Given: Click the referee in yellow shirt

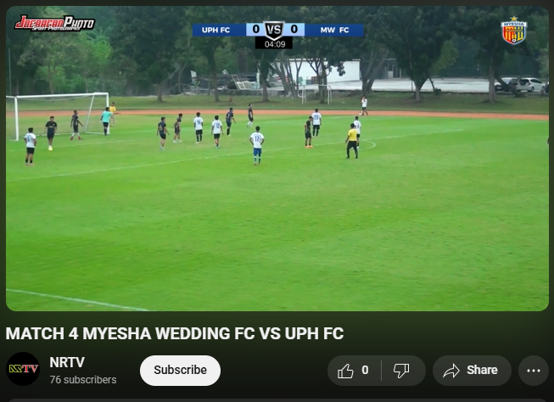Looking at the screenshot, I should pyautogui.click(x=352, y=141).
